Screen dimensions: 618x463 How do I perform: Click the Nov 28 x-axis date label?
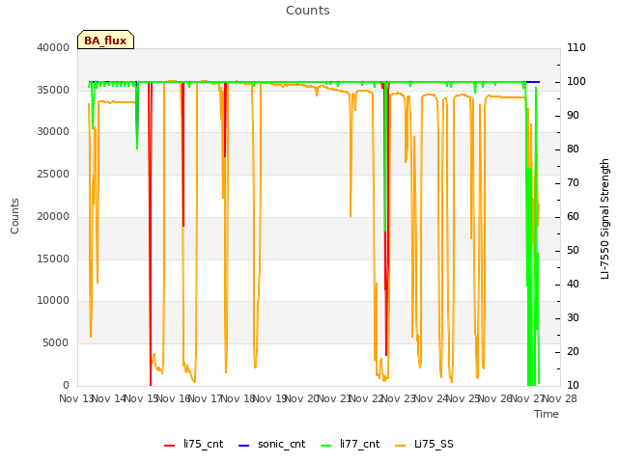tap(560, 398)
